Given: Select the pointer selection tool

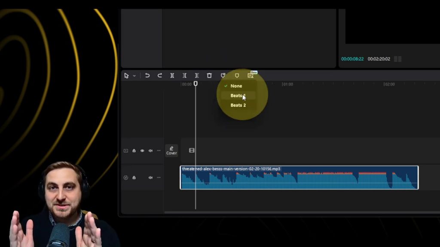Looking at the screenshot, I should pos(126,75).
